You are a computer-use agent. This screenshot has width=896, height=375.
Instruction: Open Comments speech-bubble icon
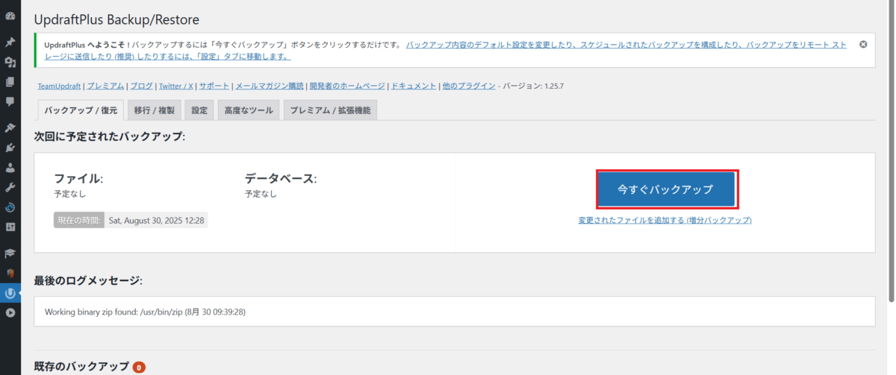tap(10, 101)
